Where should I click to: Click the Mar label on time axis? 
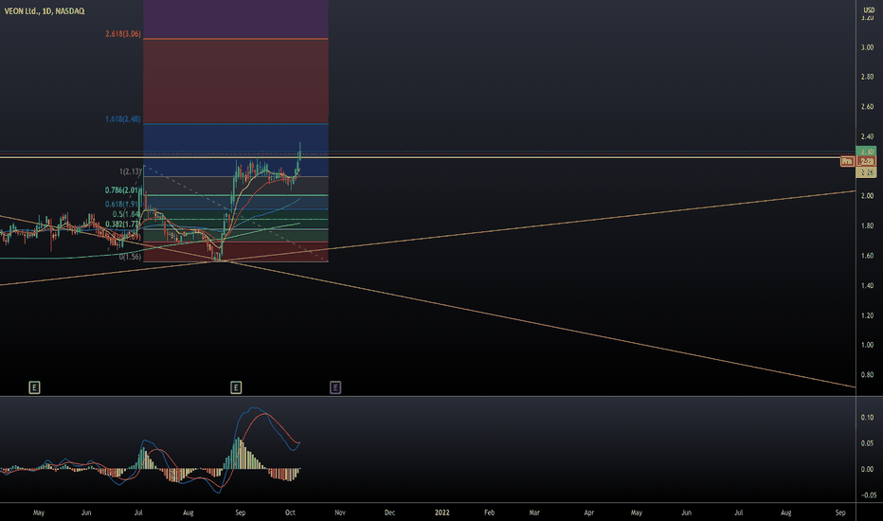tap(534, 512)
